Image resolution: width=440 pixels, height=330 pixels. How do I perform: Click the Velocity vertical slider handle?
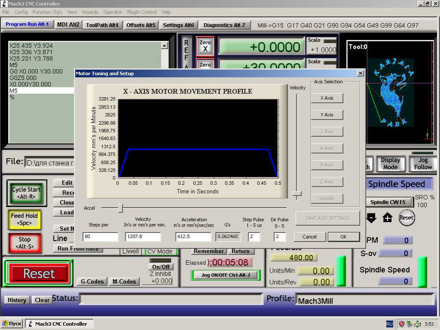pyautogui.click(x=297, y=193)
